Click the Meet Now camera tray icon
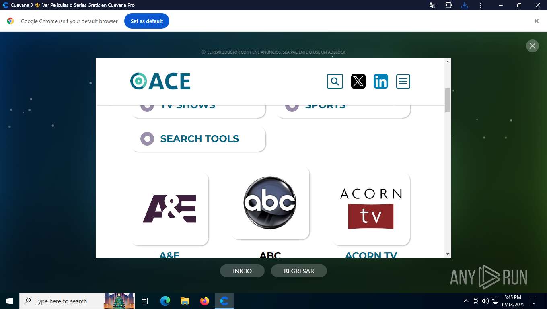Image resolution: width=547 pixels, height=309 pixels. [476, 301]
